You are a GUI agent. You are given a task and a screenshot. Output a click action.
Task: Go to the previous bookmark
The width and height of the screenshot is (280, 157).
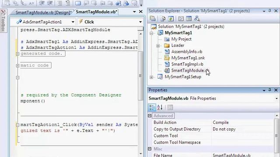tap(86, 3)
